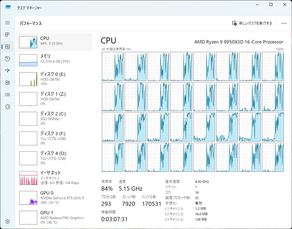Click the handle count 170531

[152, 204]
